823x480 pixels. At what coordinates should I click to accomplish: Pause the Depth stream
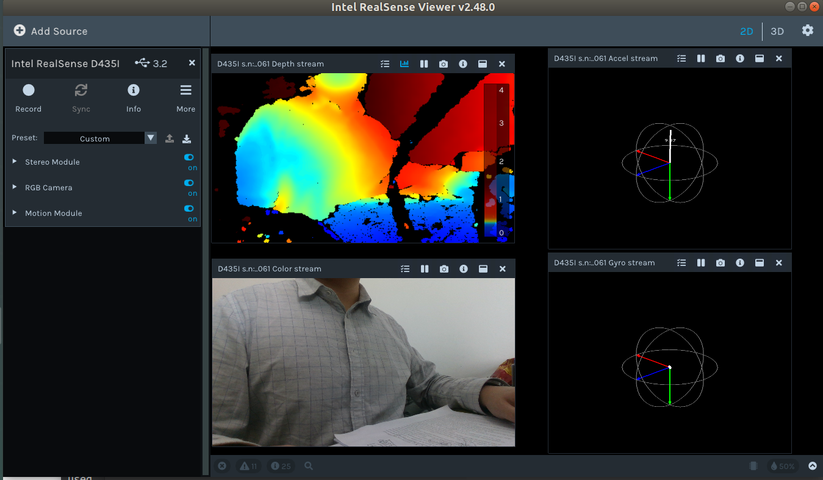click(424, 63)
